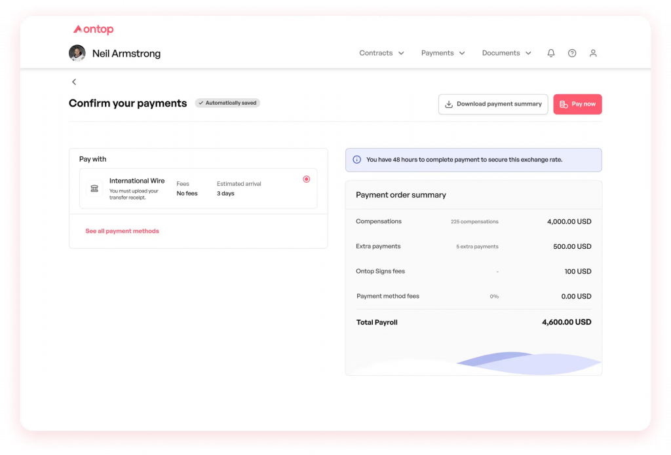Image resolution: width=671 pixels, height=455 pixels.
Task: Open the Payments menu
Action: [x=443, y=53]
